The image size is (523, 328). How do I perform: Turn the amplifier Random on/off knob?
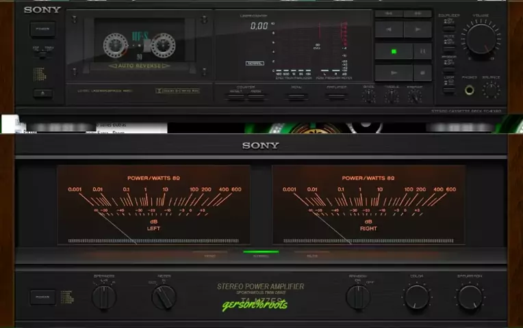(x=358, y=297)
